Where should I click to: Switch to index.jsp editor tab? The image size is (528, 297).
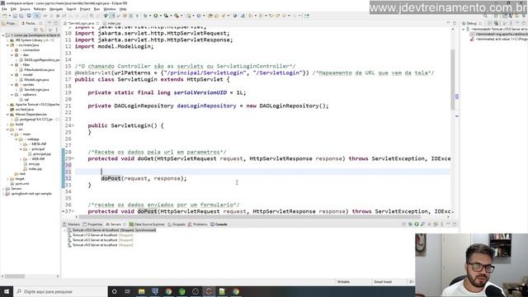point(114,23)
